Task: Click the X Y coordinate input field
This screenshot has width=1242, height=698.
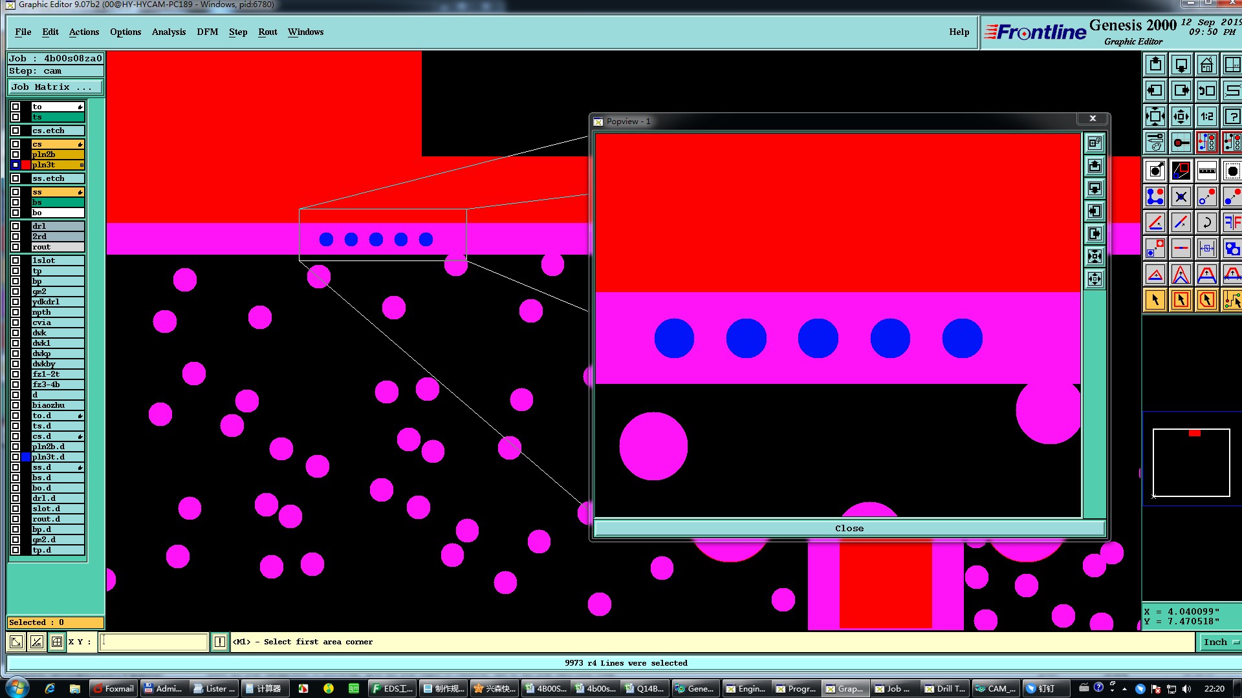Action: coord(153,642)
